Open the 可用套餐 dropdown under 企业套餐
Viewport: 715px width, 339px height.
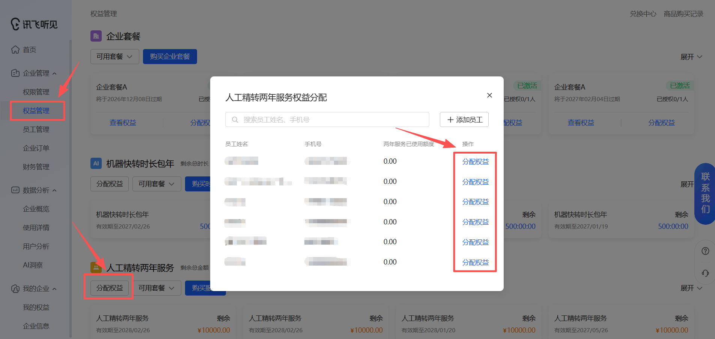114,56
